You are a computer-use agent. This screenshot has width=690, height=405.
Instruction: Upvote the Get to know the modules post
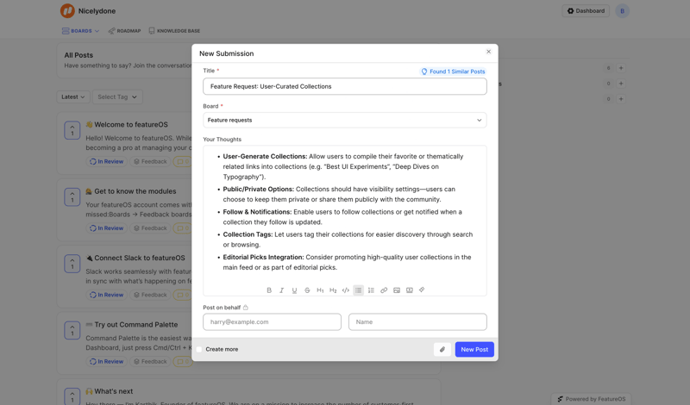coord(72,197)
